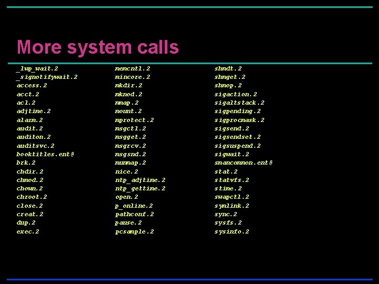The height and width of the screenshot is (284, 379).
Task: Click the chmod.2 entry
Action: tap(29, 180)
